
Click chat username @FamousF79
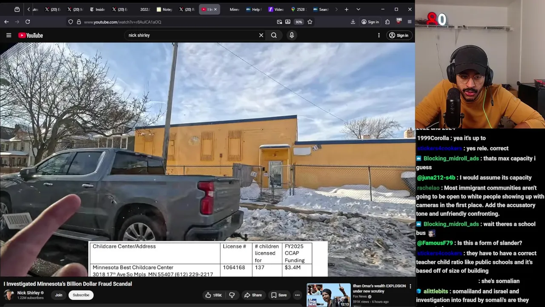point(435,243)
